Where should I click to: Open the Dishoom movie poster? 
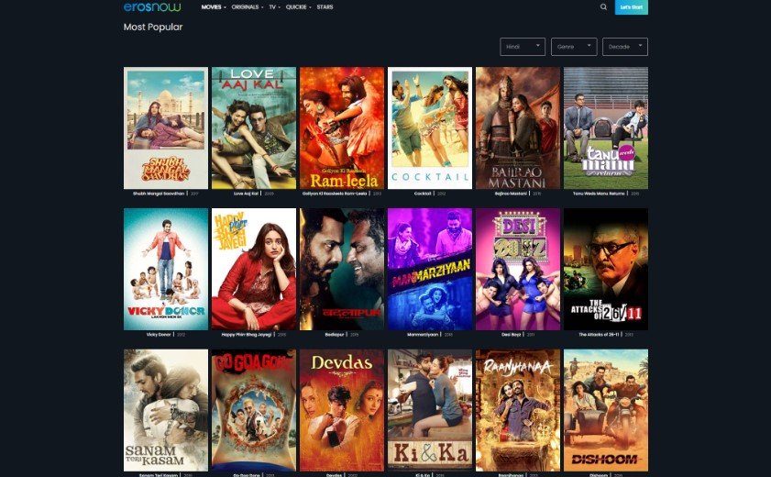pos(606,410)
